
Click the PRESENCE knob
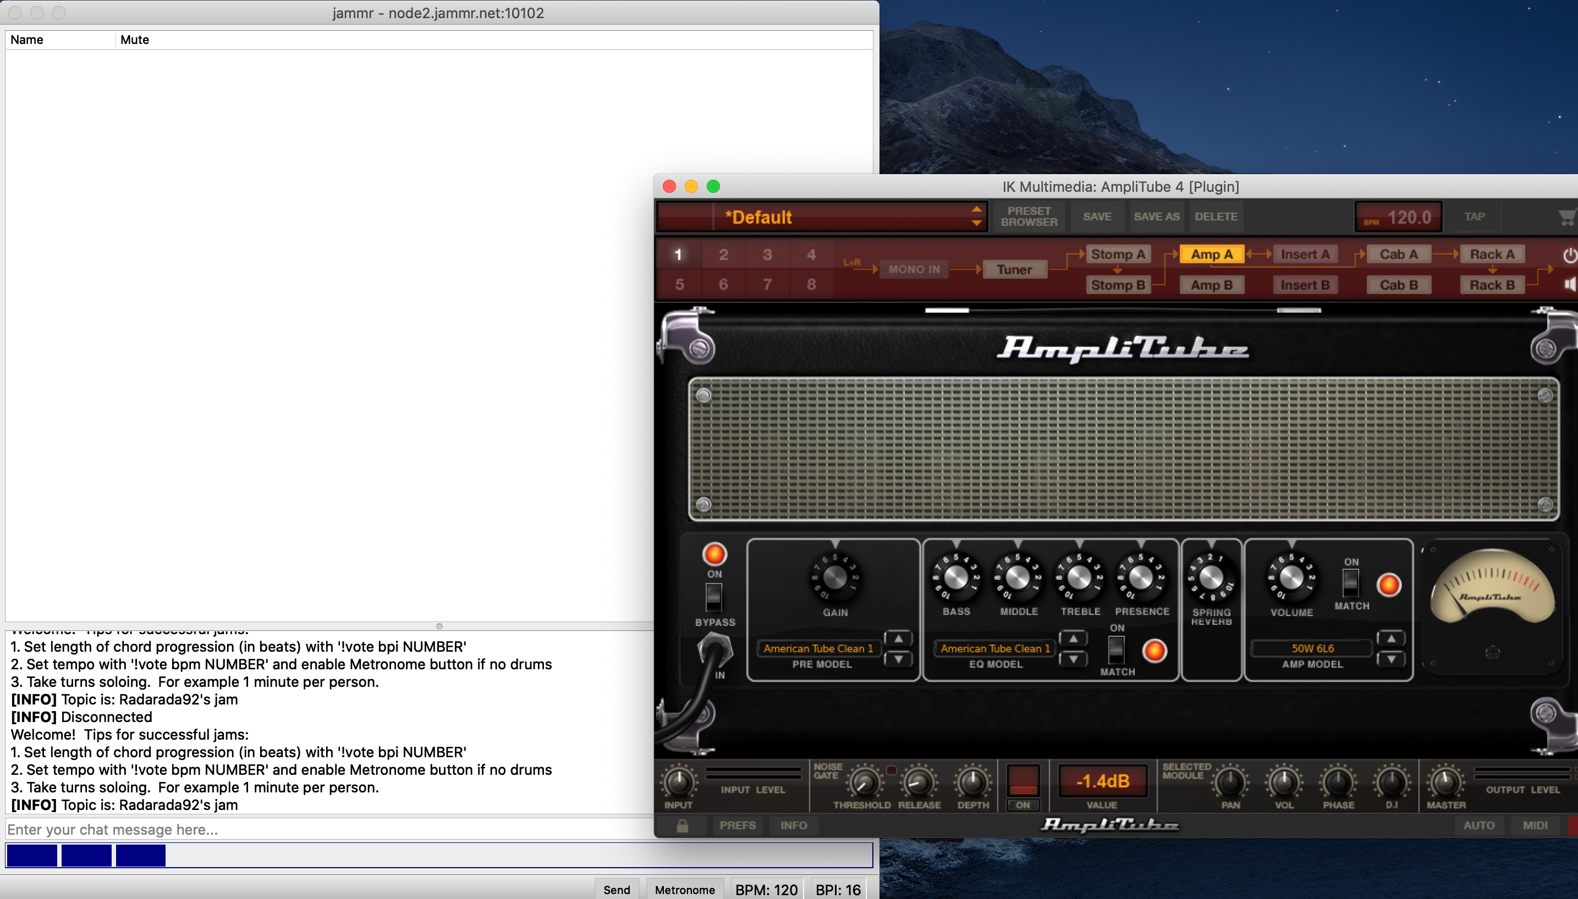click(x=1141, y=578)
